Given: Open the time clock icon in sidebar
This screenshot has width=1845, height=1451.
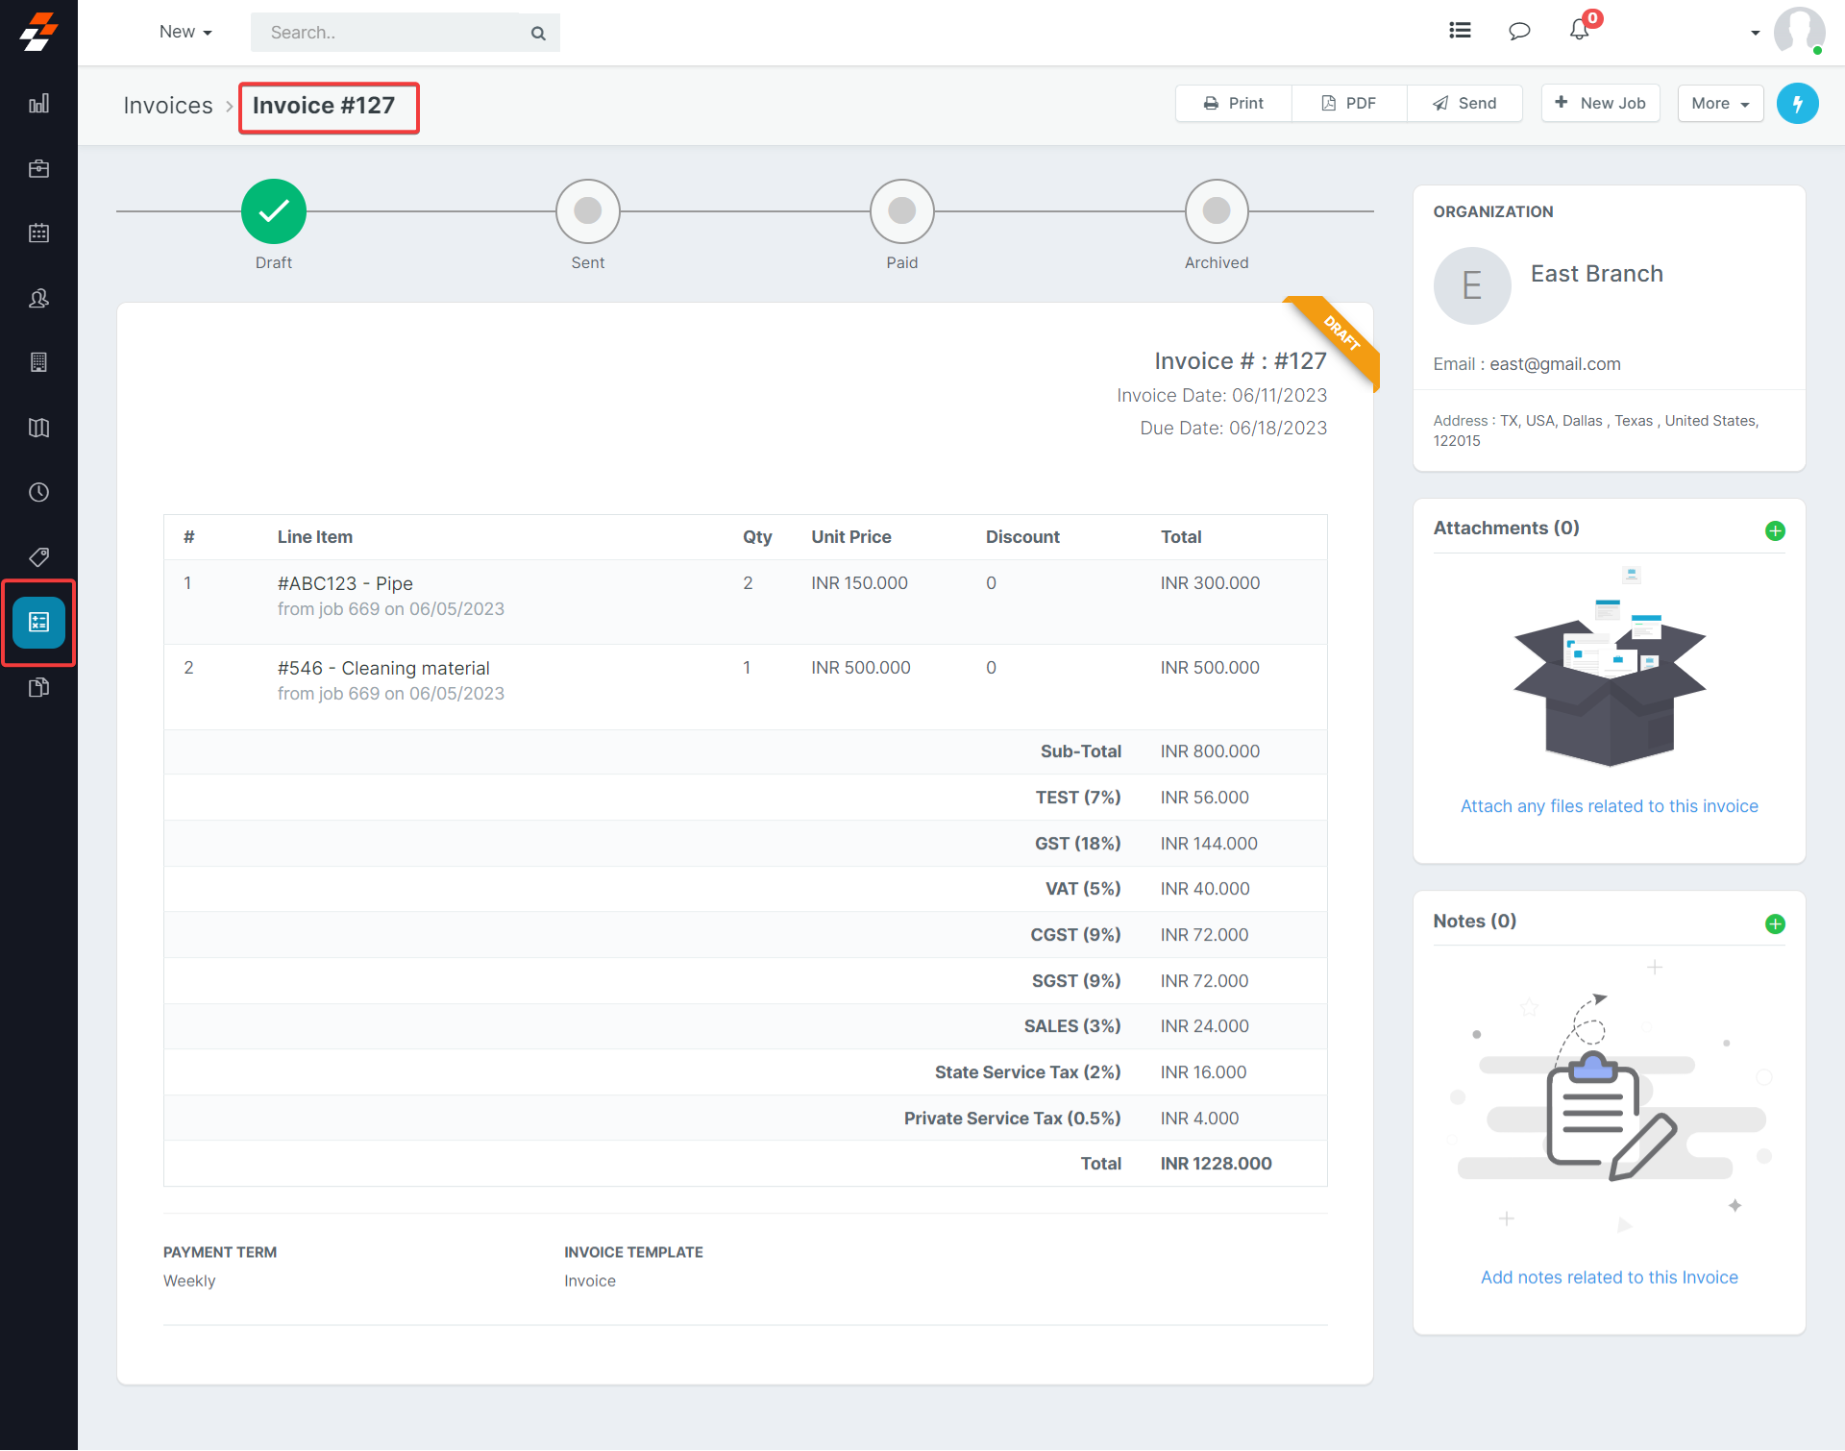Looking at the screenshot, I should click(x=38, y=493).
